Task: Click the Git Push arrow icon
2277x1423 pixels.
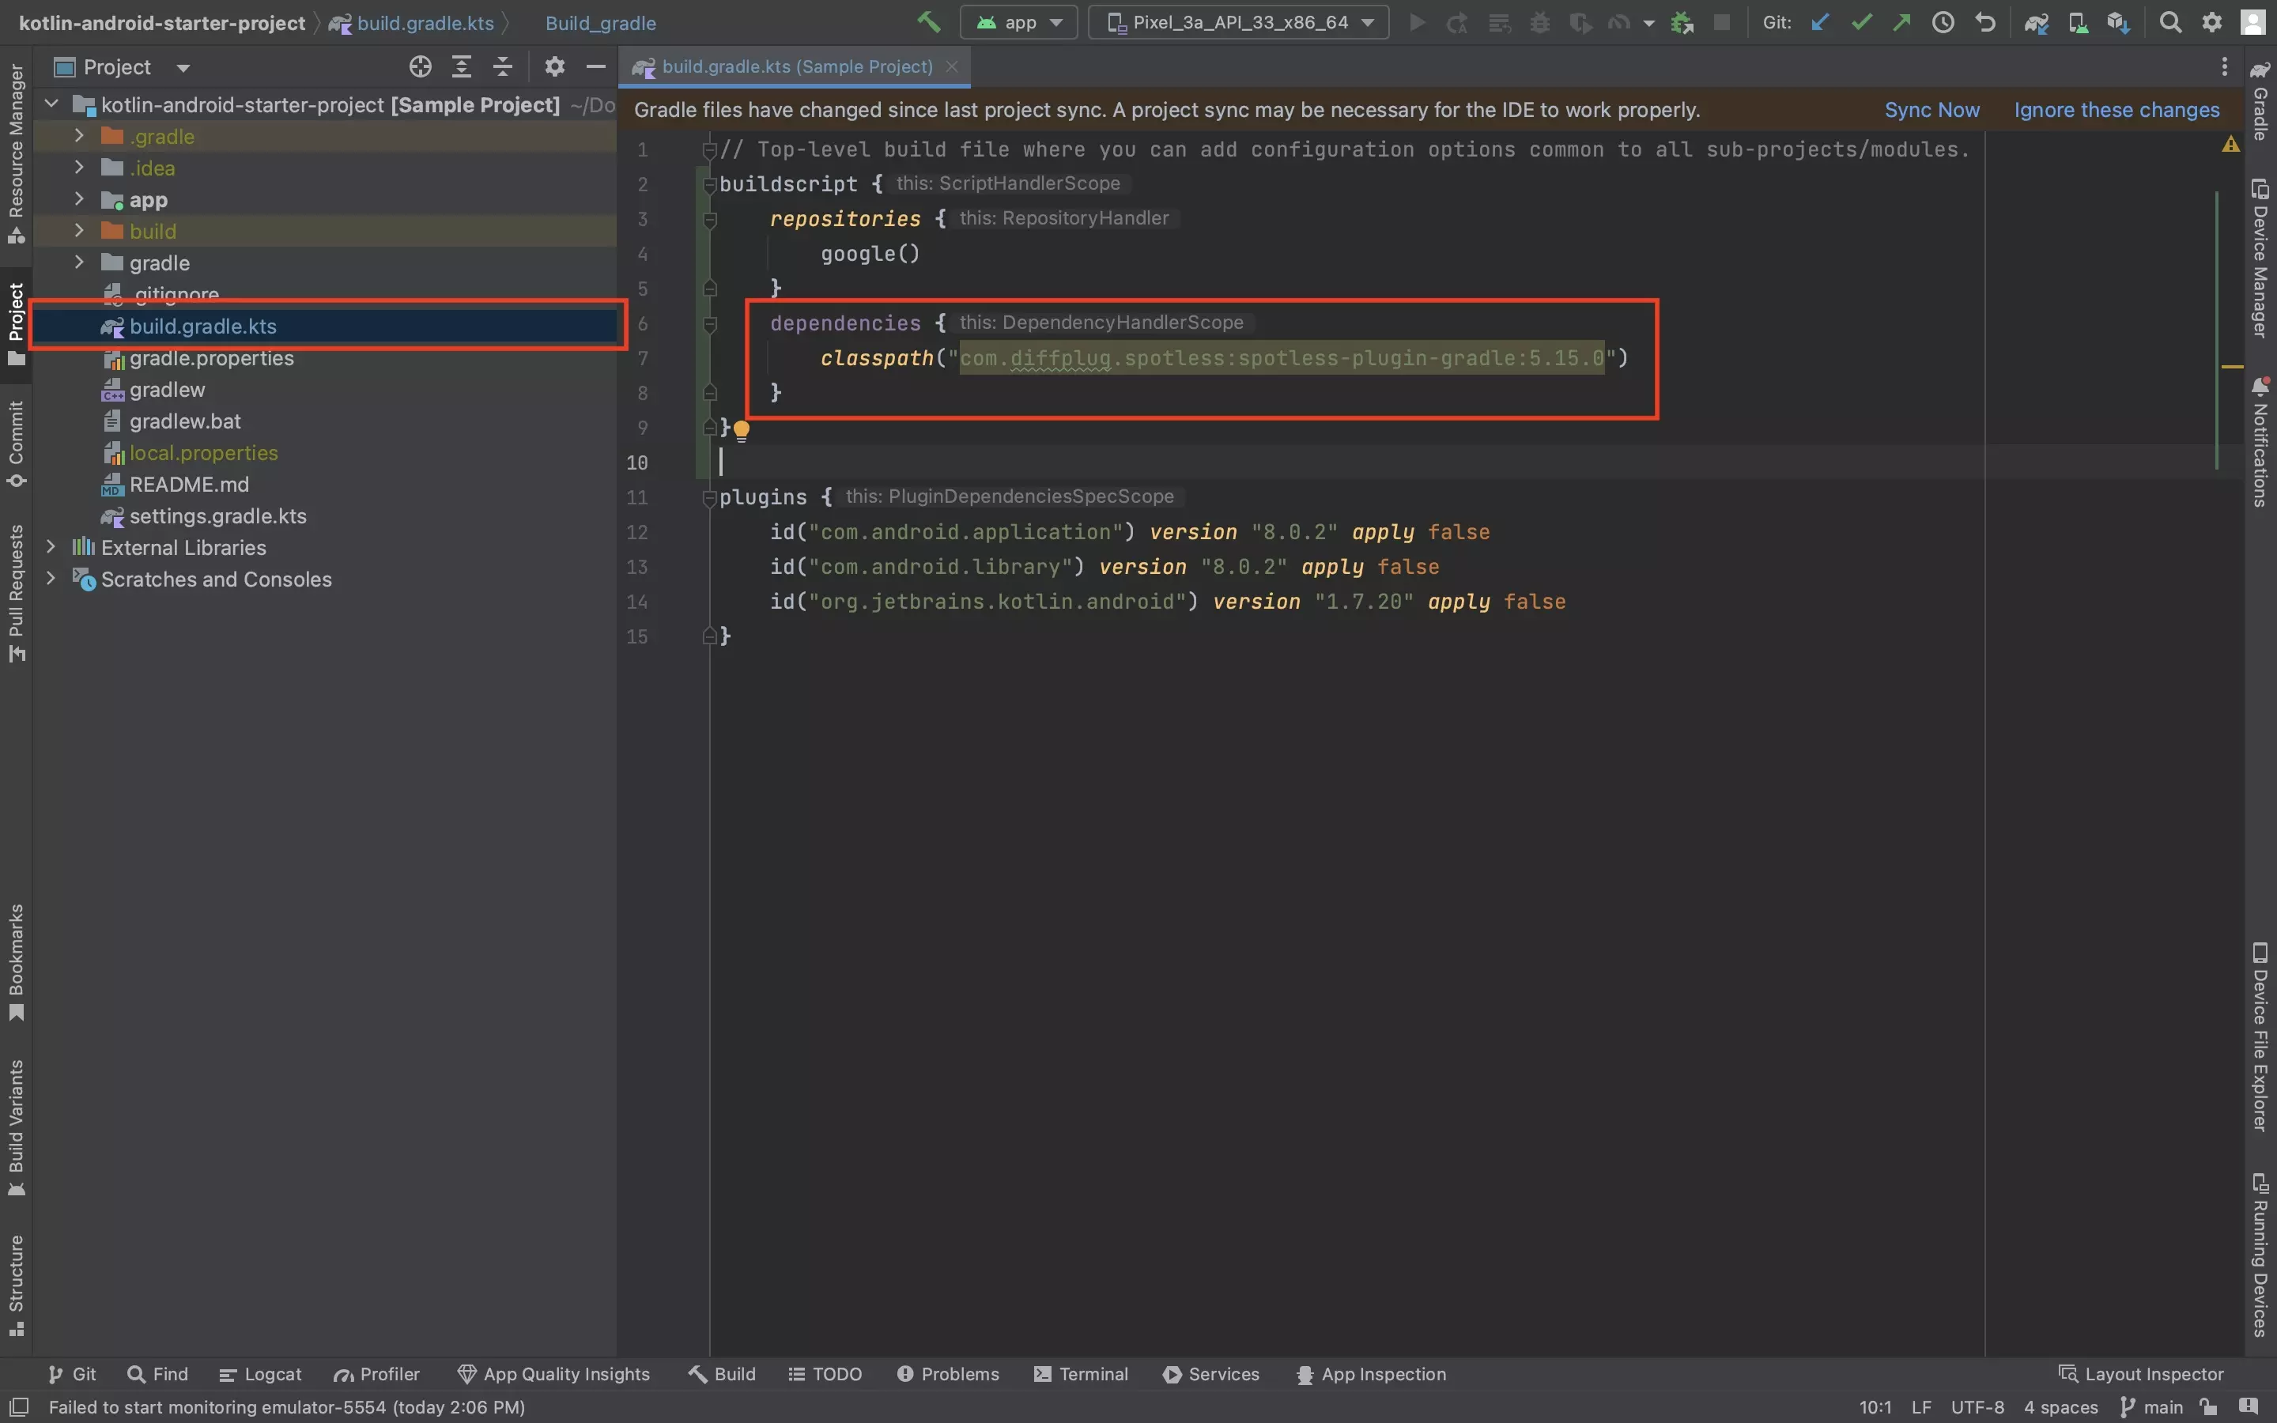Action: 1901,21
